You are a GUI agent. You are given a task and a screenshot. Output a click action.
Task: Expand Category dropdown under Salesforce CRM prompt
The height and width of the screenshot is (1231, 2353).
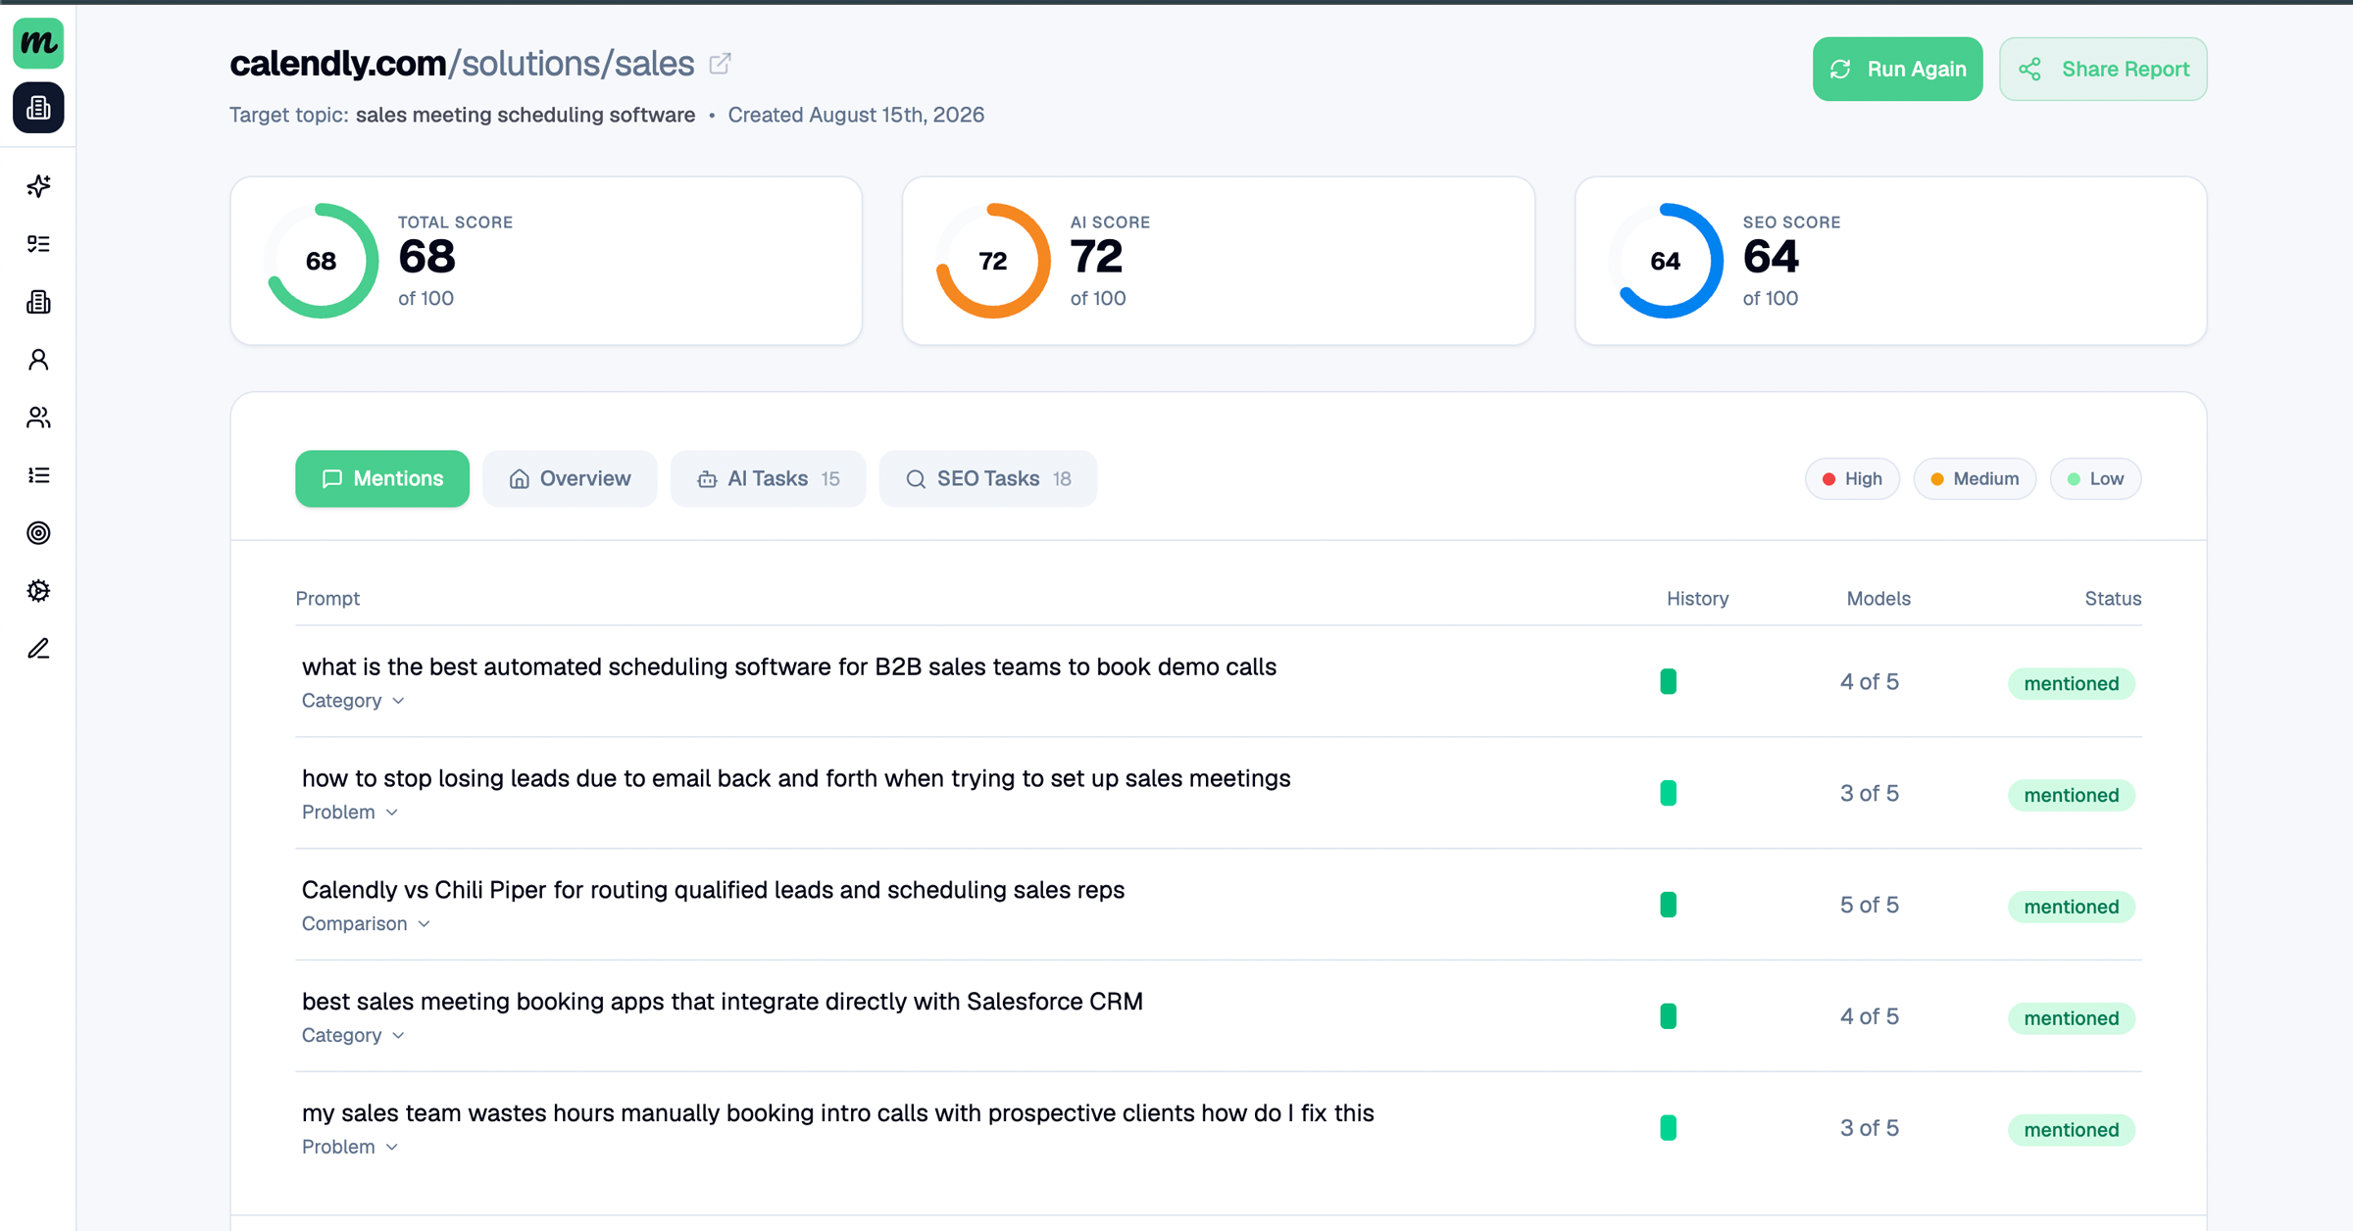pos(353,1036)
